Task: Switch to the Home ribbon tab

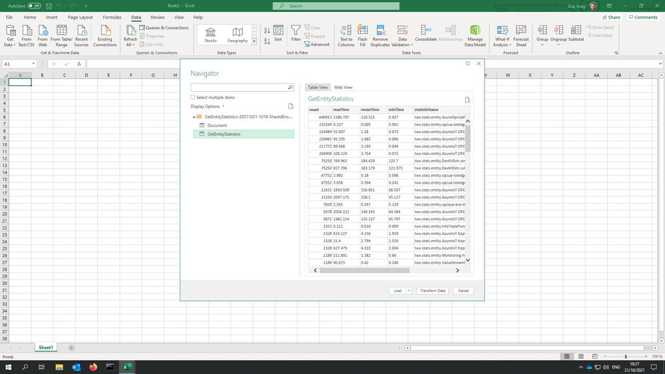Action: coord(30,17)
